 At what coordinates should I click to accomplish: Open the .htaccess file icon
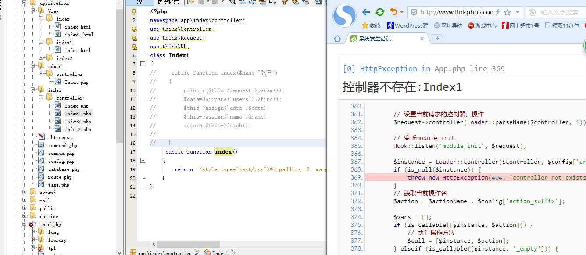(41, 137)
